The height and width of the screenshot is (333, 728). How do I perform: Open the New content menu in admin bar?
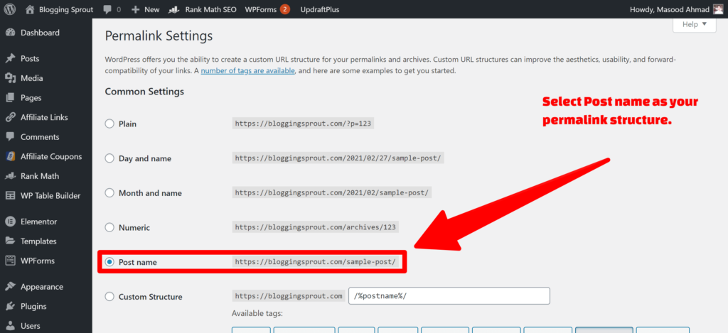pyautogui.click(x=145, y=9)
